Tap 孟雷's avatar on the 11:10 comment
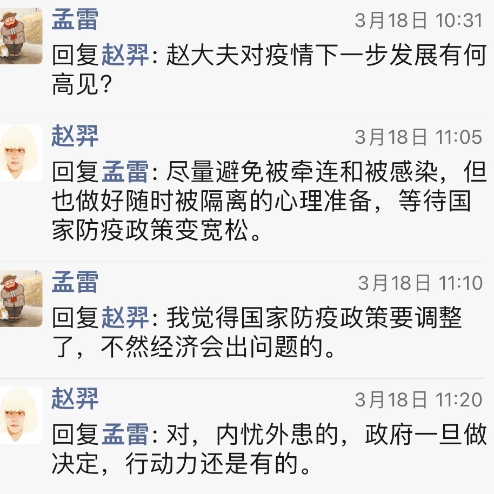 pos(21,299)
